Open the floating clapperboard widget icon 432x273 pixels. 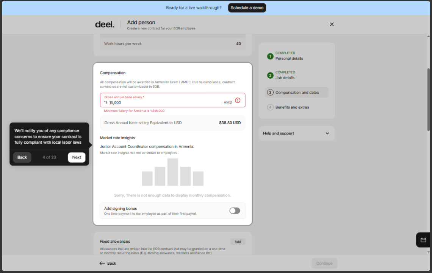point(423,240)
